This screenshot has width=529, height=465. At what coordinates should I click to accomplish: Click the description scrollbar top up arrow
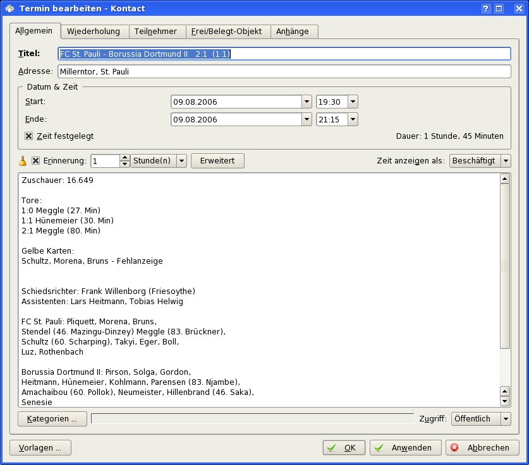point(505,179)
